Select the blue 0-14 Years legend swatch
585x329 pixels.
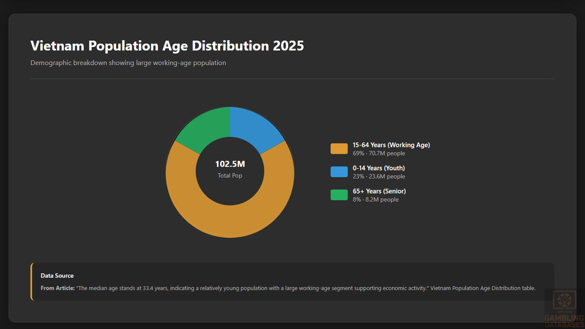pos(339,172)
